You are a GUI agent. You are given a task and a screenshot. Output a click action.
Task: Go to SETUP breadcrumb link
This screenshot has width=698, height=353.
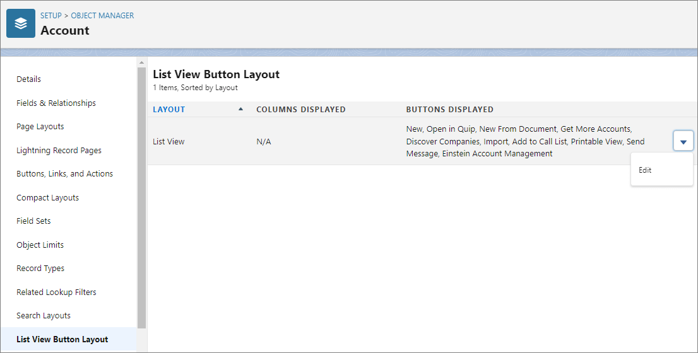[x=50, y=16]
